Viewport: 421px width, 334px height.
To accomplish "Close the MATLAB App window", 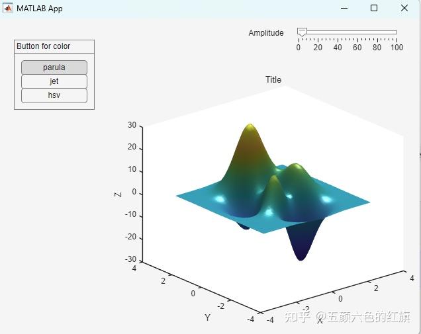I will click(404, 9).
